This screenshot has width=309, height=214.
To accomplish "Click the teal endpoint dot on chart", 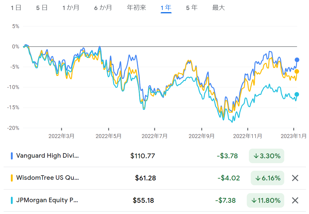I will (297, 94).
